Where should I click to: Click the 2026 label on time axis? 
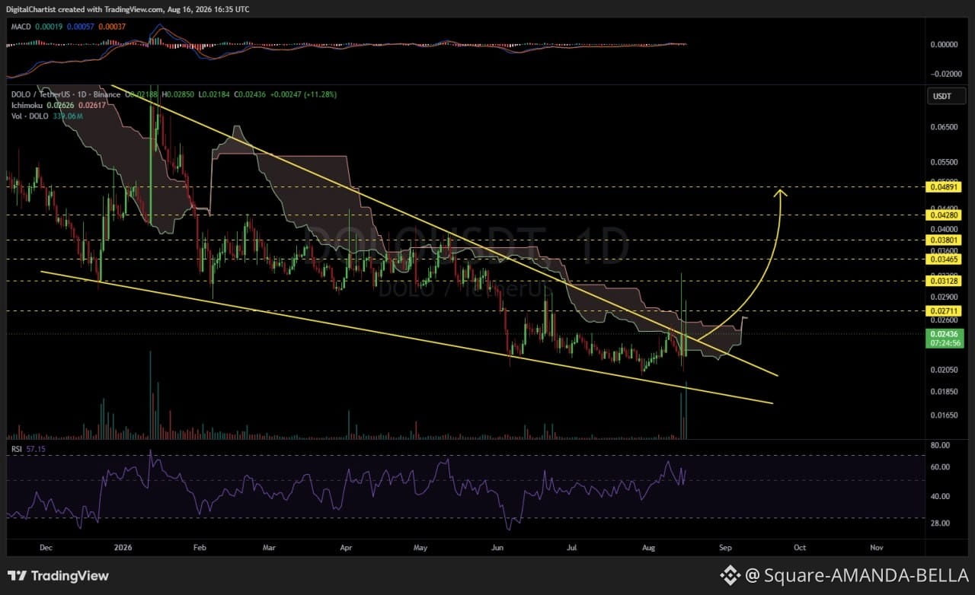pyautogui.click(x=123, y=547)
